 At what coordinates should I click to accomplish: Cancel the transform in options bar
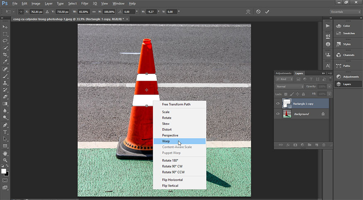258,12
